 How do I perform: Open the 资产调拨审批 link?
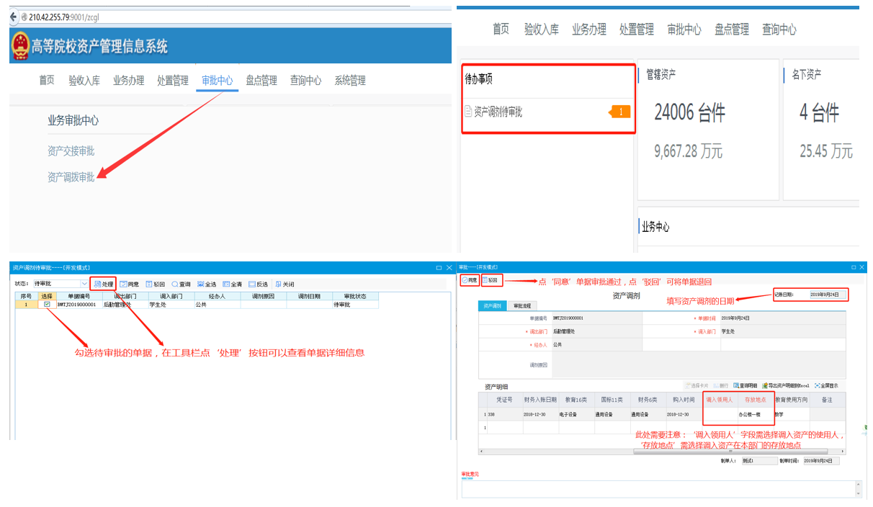click(71, 177)
